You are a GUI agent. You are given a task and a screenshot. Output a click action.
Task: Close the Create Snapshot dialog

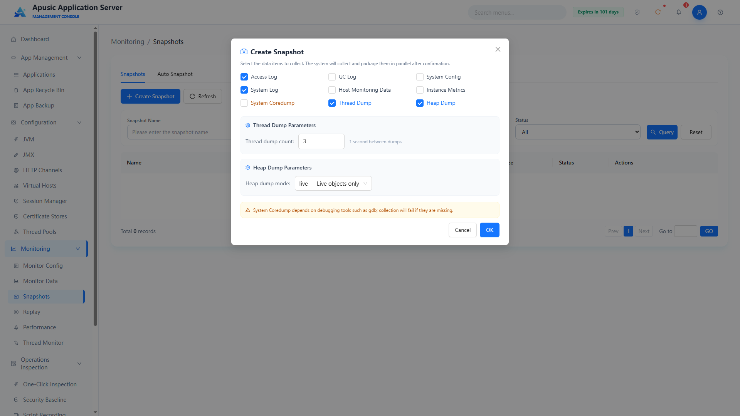pos(498,49)
